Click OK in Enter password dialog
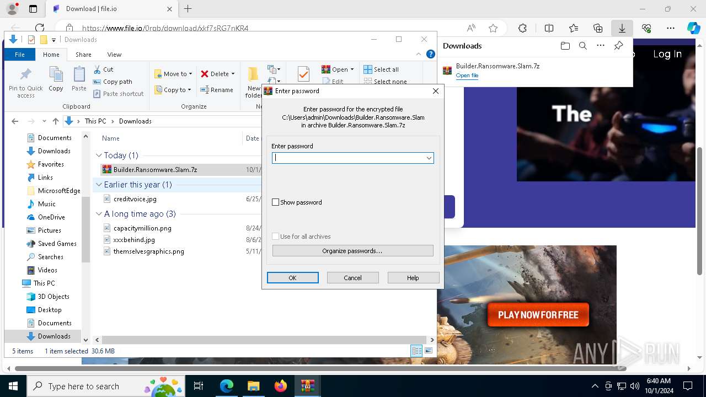This screenshot has height=397, width=706. (x=293, y=278)
